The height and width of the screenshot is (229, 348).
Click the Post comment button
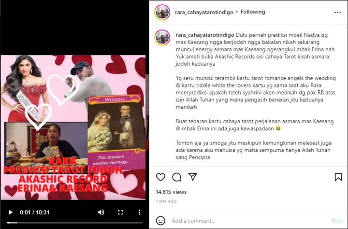point(337,221)
